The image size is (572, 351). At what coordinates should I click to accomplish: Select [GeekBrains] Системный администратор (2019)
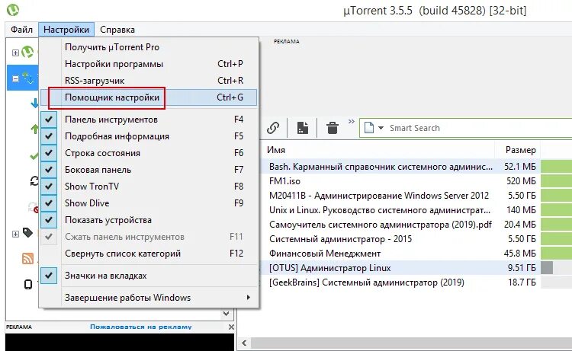coord(367,282)
